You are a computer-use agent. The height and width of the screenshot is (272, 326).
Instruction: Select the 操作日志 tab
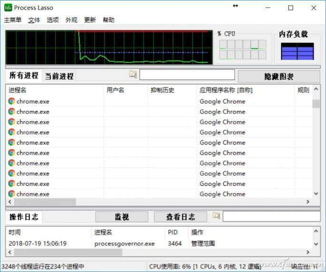(24, 217)
